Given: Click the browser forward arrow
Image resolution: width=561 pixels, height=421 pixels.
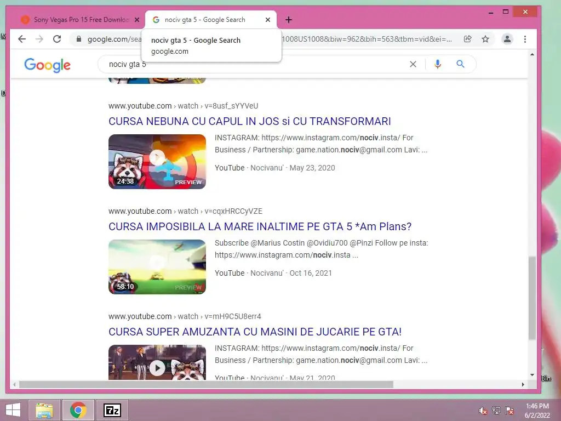Looking at the screenshot, I should [39, 39].
